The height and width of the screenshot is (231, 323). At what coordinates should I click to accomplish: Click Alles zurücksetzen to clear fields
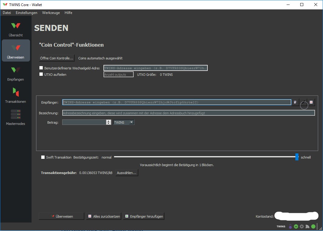coord(104,216)
